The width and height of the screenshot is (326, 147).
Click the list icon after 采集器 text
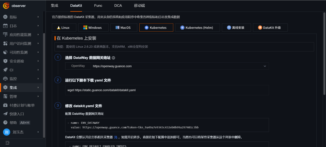pyautogui.click(x=116, y=137)
